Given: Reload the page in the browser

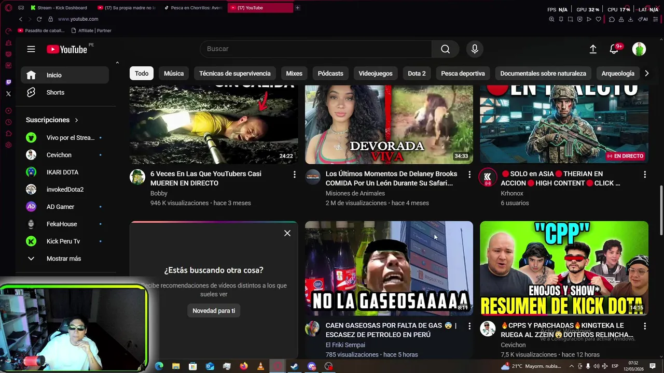Looking at the screenshot, I should (x=39, y=19).
